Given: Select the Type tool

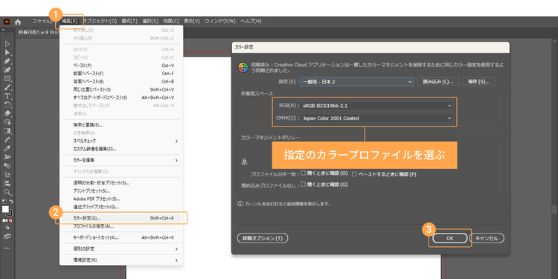Looking at the screenshot, I should (x=7, y=96).
